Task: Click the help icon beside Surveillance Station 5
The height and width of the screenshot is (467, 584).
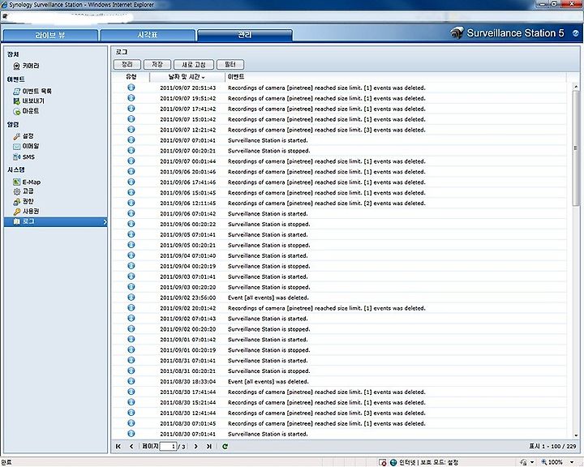Action: tap(575, 33)
